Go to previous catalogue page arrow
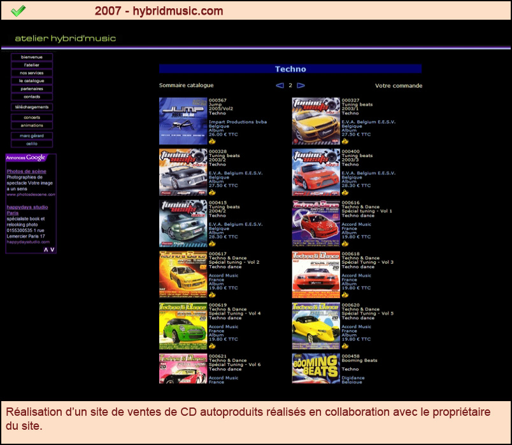This screenshot has height=445, width=512. [280, 85]
